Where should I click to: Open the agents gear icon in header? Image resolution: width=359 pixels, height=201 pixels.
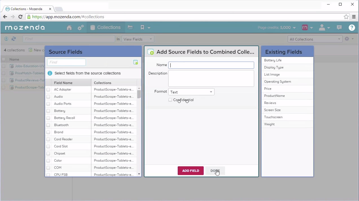point(81,28)
